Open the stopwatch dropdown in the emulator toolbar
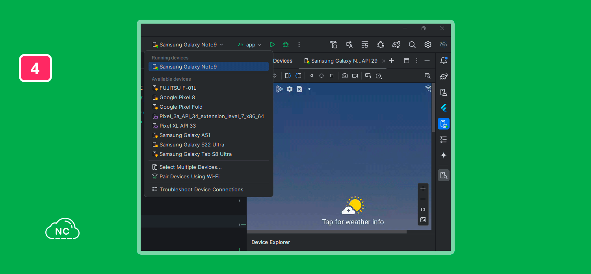The image size is (591, 274). (379, 76)
